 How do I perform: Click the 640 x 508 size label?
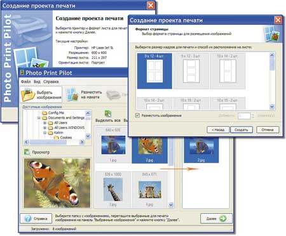[x=113, y=130]
